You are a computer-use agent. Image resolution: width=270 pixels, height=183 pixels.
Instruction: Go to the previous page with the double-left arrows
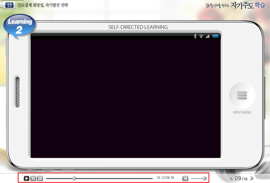[231, 178]
